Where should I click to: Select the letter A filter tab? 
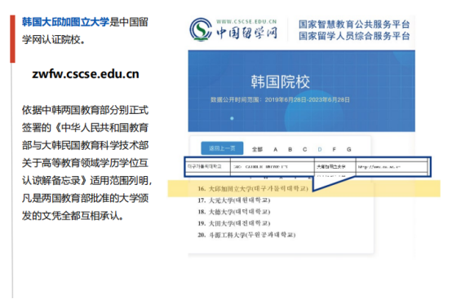pos(275,149)
